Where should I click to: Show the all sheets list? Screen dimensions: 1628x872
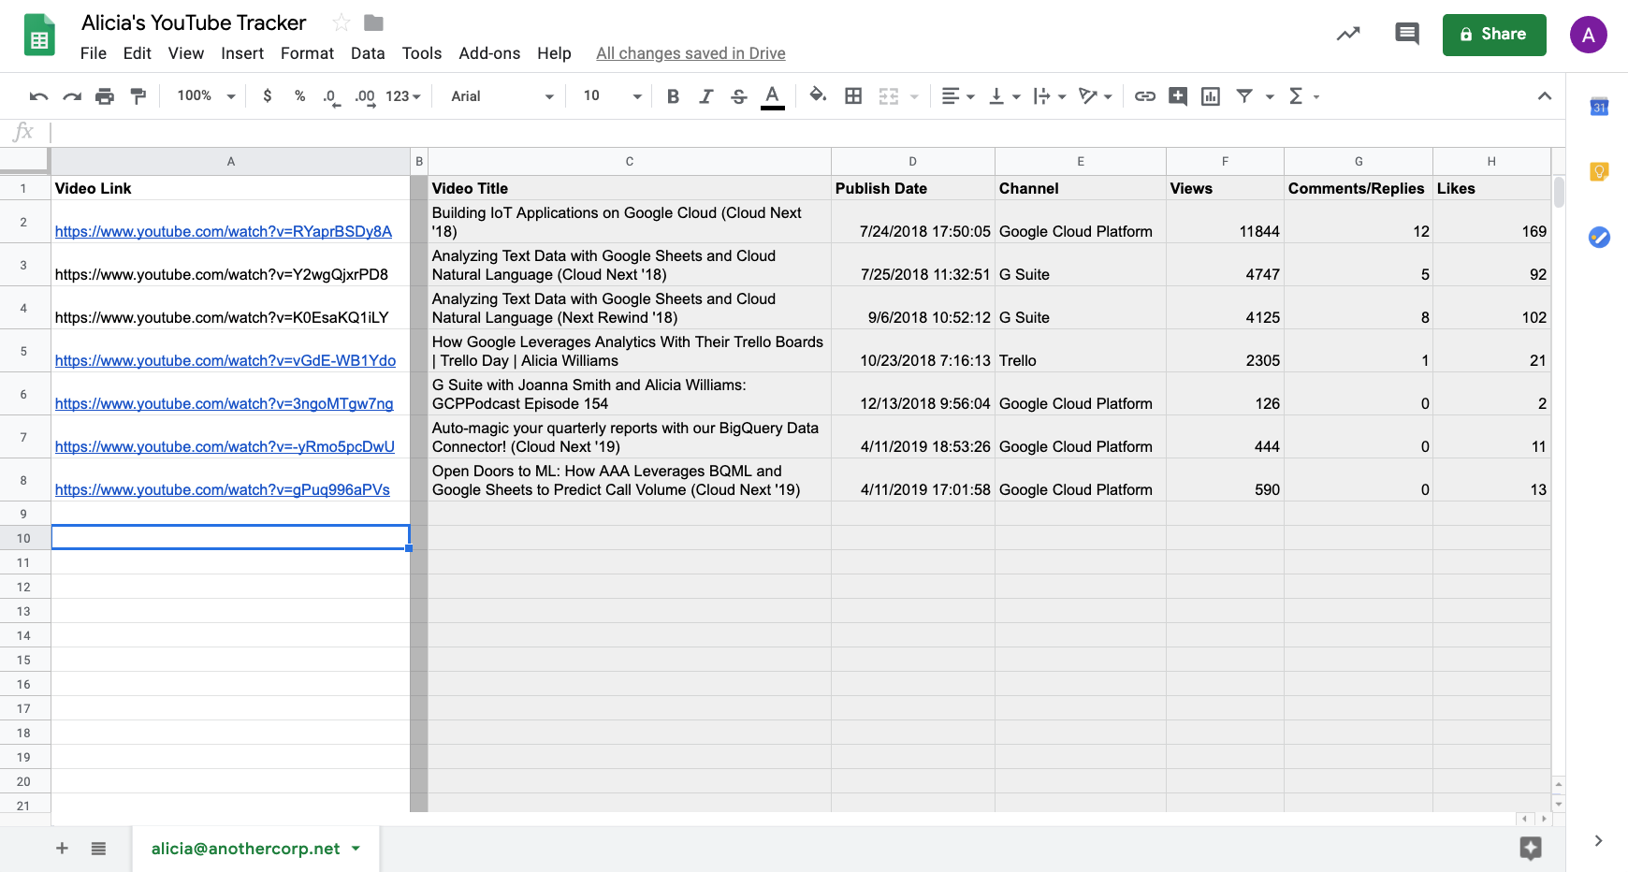pos(98,849)
